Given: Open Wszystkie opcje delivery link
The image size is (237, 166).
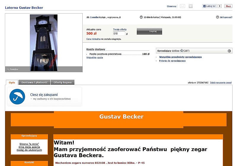Looking at the screenshot, I should pos(95,58).
